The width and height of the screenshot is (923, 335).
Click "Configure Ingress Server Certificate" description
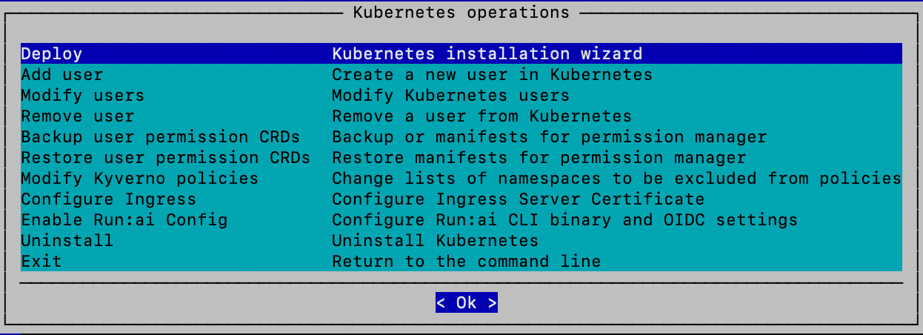[518, 199]
